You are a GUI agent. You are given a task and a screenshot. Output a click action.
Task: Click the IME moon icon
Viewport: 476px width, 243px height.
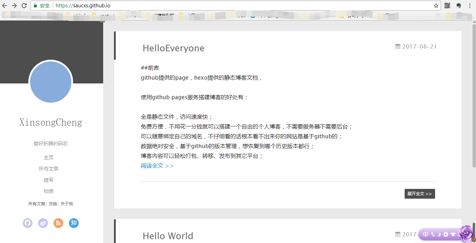pyautogui.click(x=439, y=235)
